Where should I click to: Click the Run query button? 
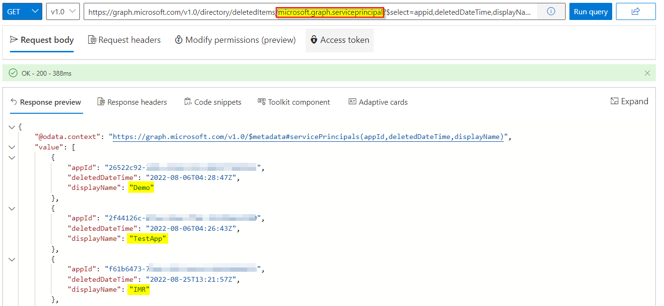(x=590, y=11)
